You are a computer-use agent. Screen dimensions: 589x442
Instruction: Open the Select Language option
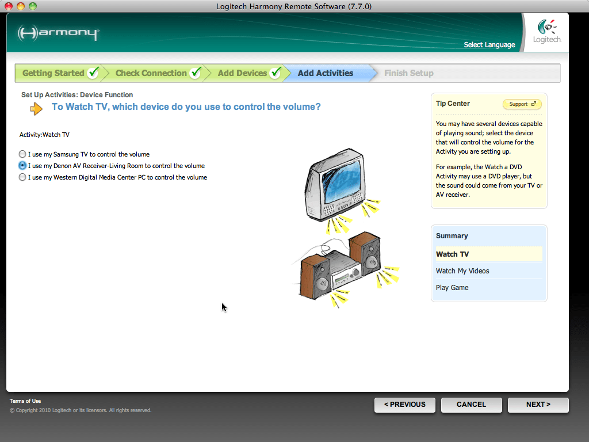click(489, 45)
